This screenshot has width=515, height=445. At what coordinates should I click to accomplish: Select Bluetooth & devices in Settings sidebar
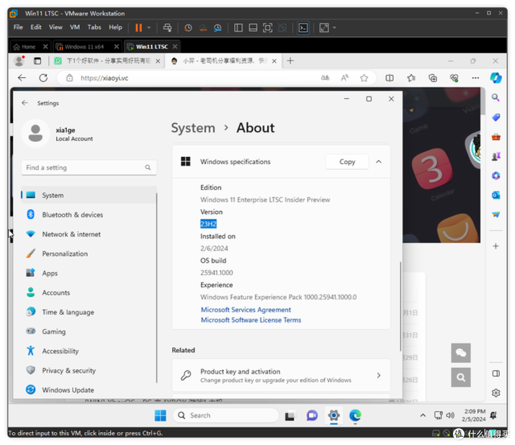(x=89, y=215)
